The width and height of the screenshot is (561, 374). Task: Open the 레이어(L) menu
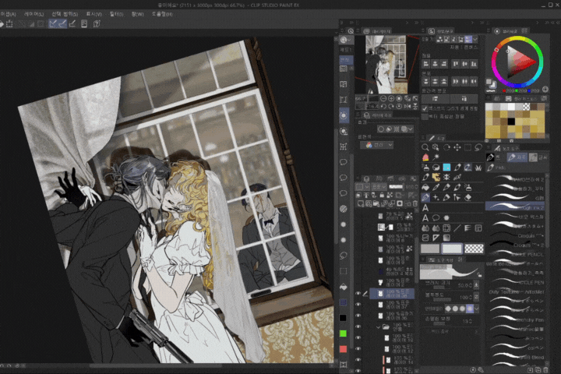[34, 14]
